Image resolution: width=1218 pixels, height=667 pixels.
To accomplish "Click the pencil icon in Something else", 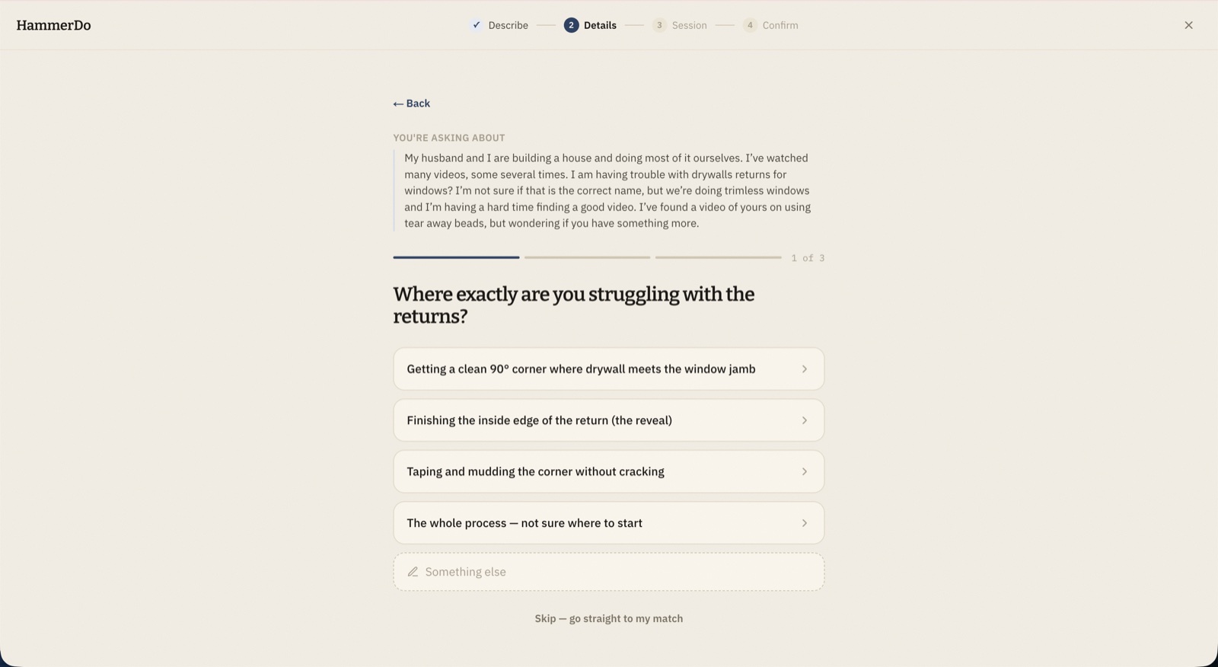I will [x=413, y=572].
